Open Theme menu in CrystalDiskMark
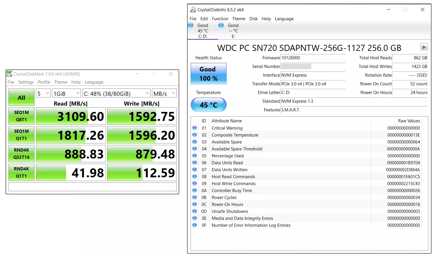The width and height of the screenshot is (435, 258). [x=61, y=82]
